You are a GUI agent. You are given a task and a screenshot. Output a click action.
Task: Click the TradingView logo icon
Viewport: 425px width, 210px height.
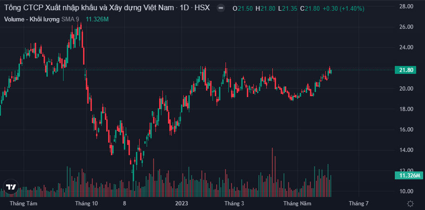coord(11,187)
